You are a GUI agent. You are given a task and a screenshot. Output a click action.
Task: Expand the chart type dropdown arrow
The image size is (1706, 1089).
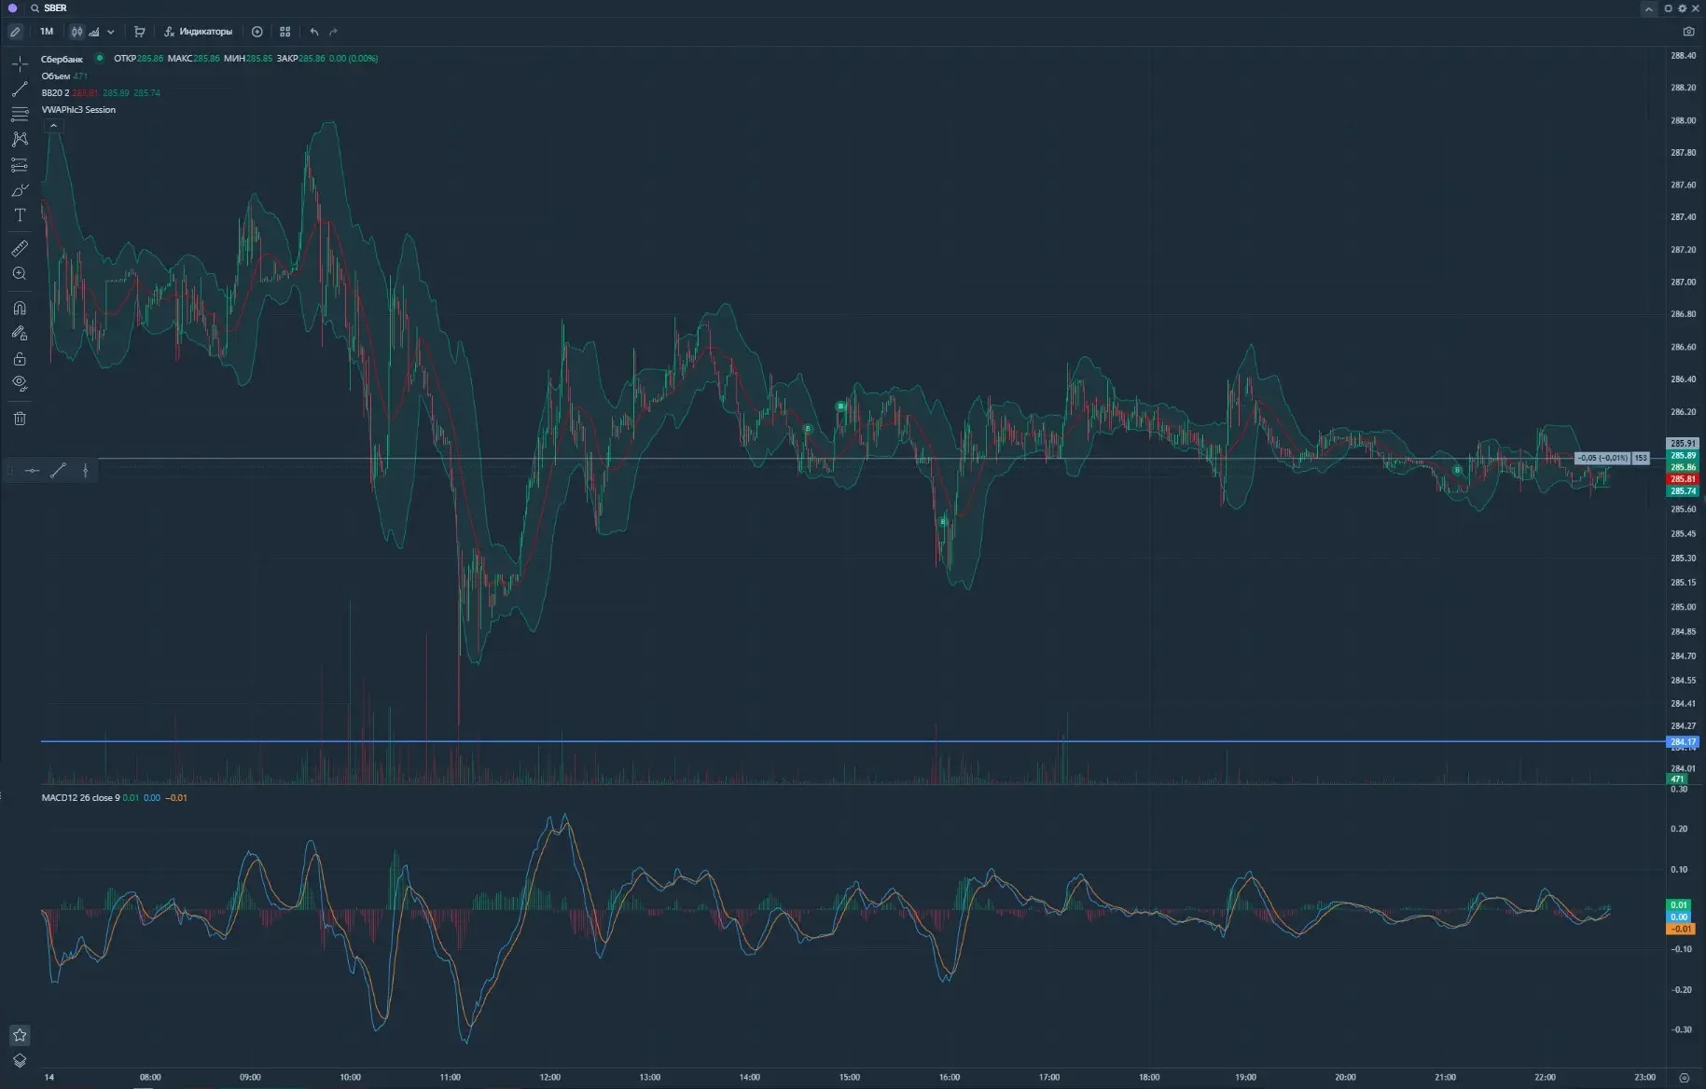(111, 32)
